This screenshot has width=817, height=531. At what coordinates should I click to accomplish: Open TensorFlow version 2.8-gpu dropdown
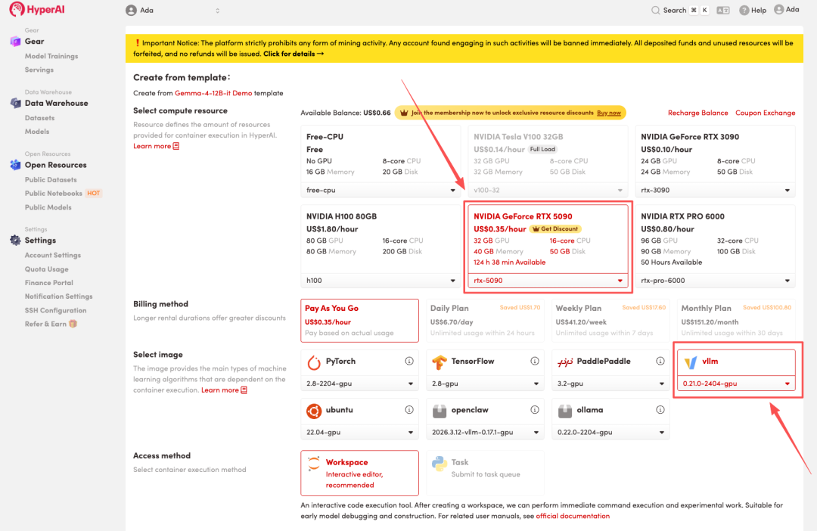click(x=485, y=383)
